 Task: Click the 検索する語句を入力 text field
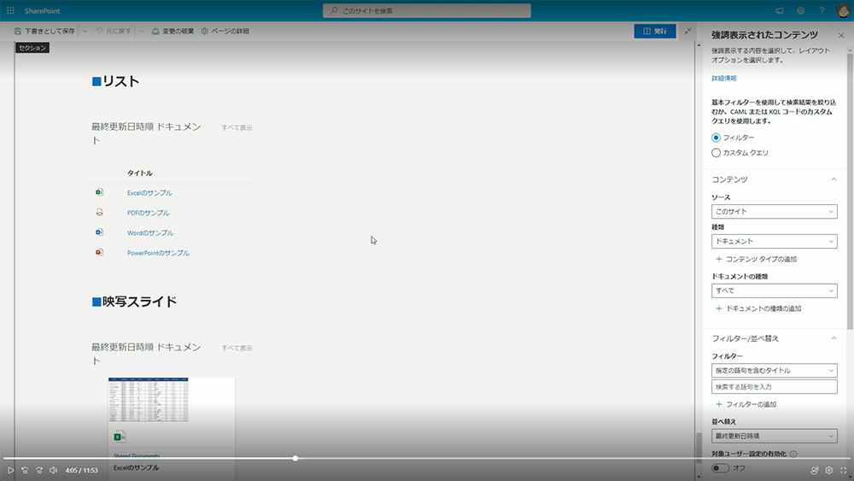(774, 387)
